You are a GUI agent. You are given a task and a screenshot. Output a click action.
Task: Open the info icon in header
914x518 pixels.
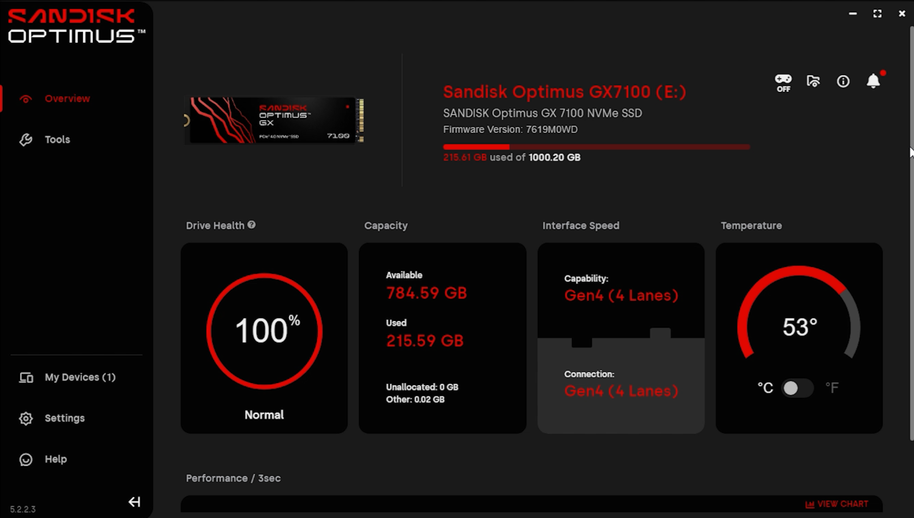point(843,81)
